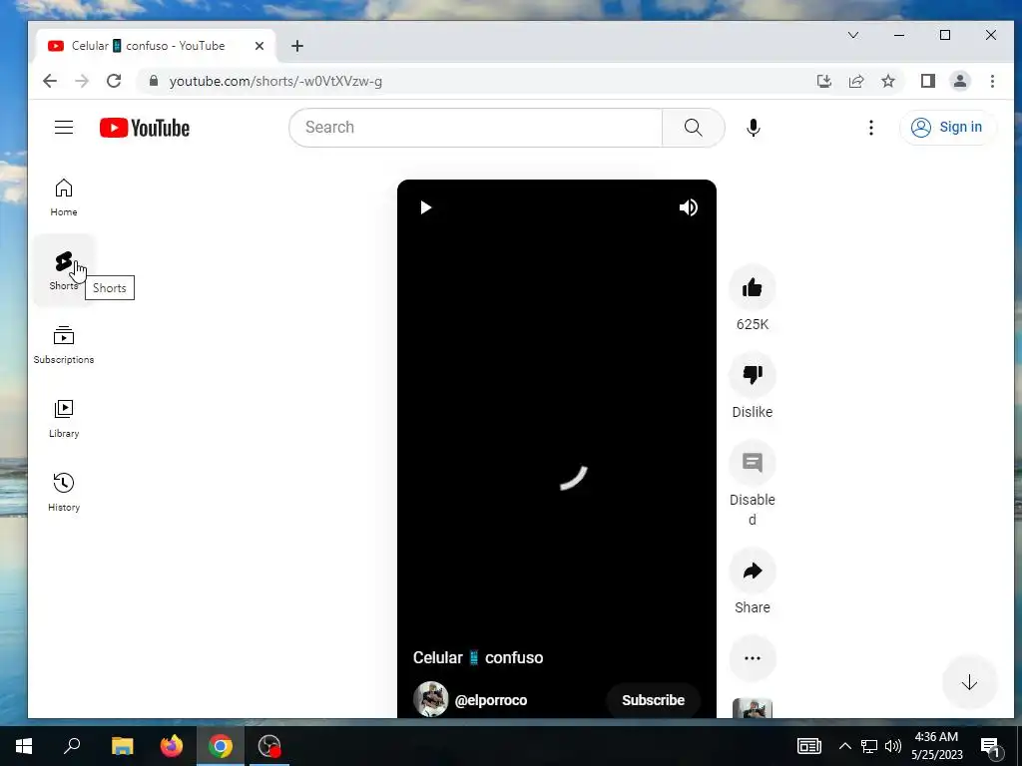Play the Shorts video
Viewport: 1022px width, 766px height.
point(425,207)
